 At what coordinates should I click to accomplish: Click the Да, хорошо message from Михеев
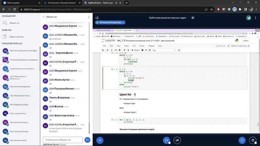(55, 39)
